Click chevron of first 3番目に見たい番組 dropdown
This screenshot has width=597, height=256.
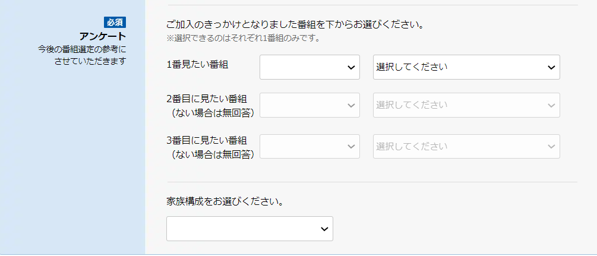350,147
